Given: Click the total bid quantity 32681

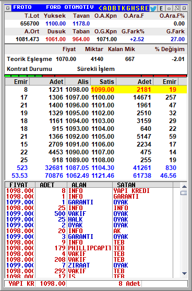Looking at the screenshot, I should [54, 168].
